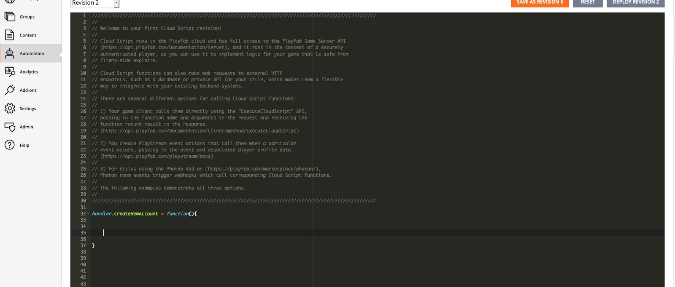Open the Settings gear icon

coord(10,108)
